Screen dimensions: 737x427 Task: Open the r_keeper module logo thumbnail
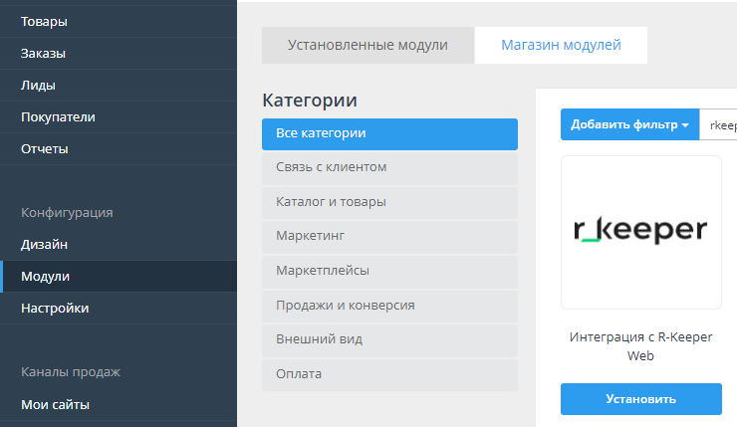point(641,233)
